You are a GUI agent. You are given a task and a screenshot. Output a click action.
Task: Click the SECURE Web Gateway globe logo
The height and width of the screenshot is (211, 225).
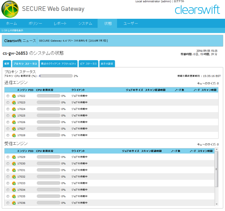click(10, 9)
